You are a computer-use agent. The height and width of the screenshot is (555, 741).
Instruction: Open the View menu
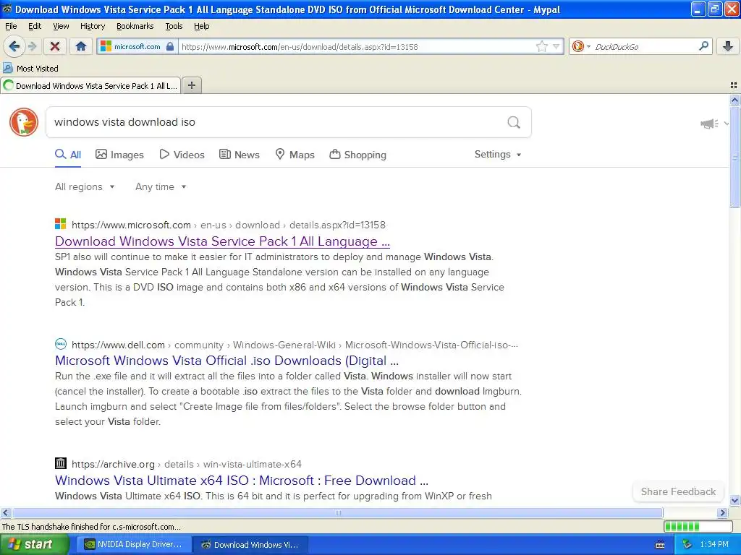(x=61, y=26)
